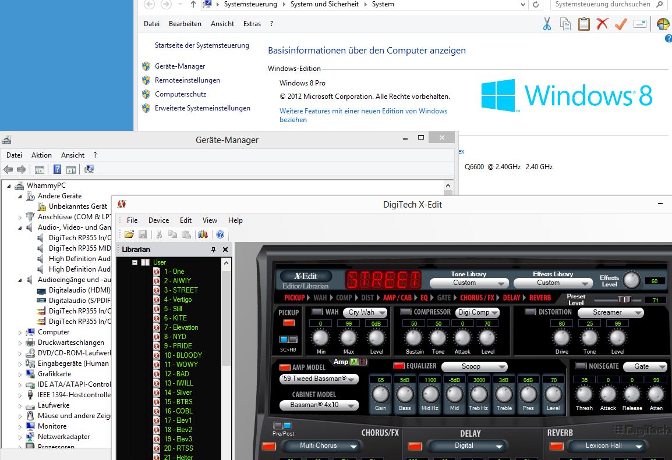Toggle the DELAY red power button

415,446
